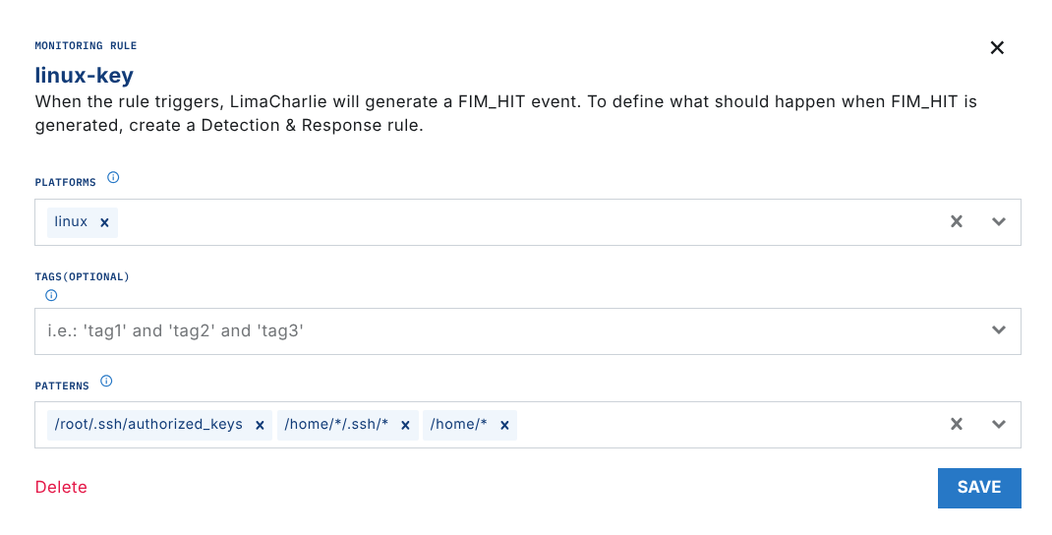Expand the Platforms dropdown
The width and height of the screenshot is (1052, 535).
click(x=999, y=222)
